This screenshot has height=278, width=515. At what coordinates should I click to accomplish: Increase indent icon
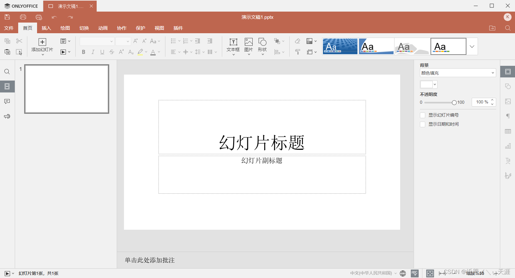pos(210,41)
